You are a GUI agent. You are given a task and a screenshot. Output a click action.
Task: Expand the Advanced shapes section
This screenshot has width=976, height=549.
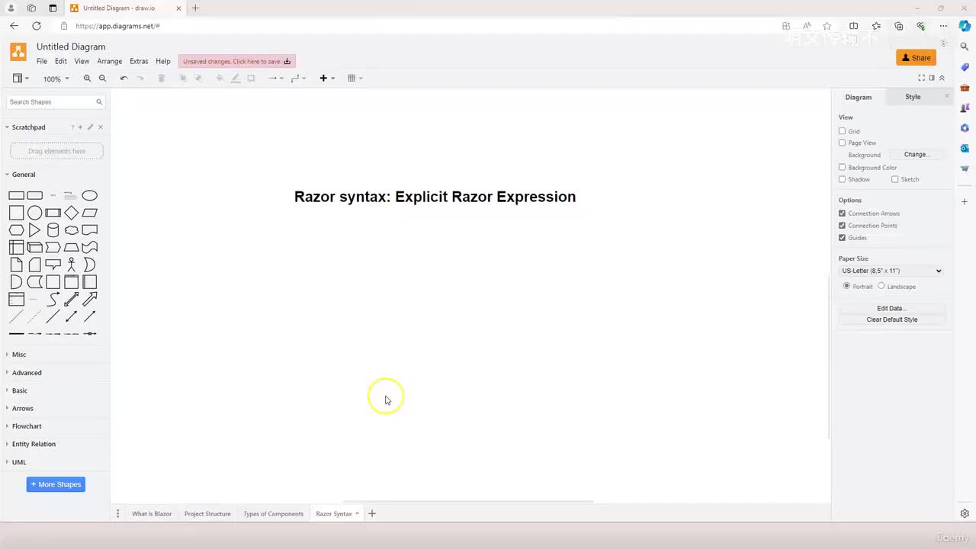(27, 373)
